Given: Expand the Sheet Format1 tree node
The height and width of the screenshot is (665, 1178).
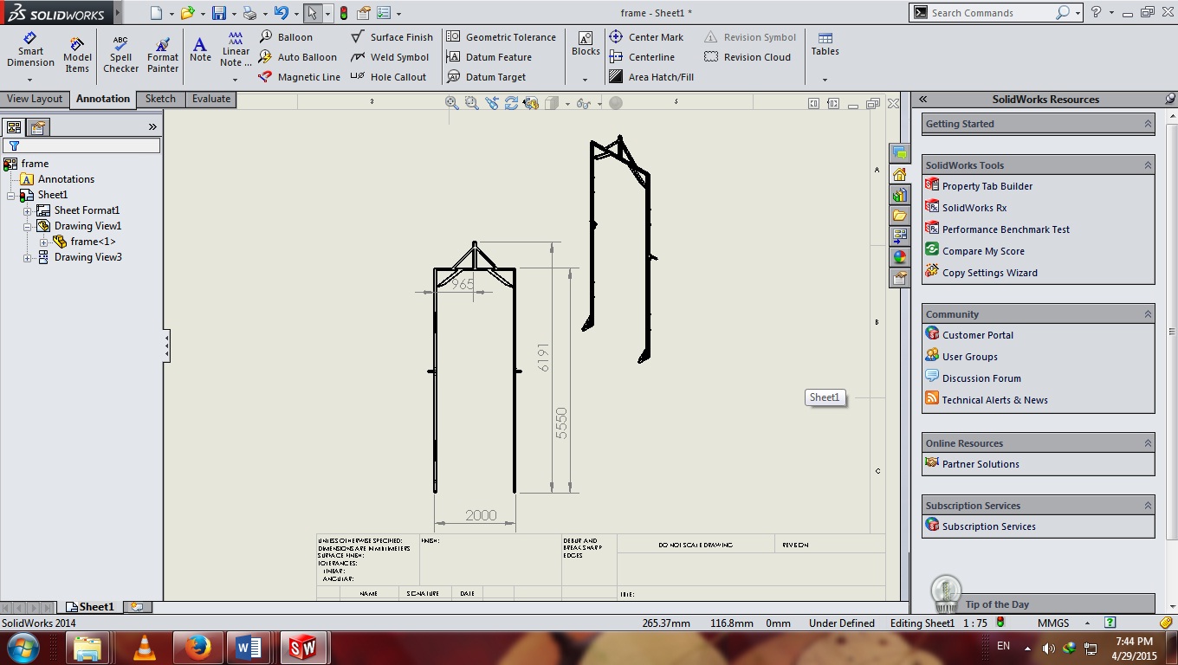Looking at the screenshot, I should point(28,211).
